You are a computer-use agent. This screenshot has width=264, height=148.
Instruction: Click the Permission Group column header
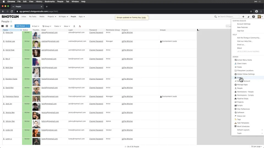(x=113, y=30)
